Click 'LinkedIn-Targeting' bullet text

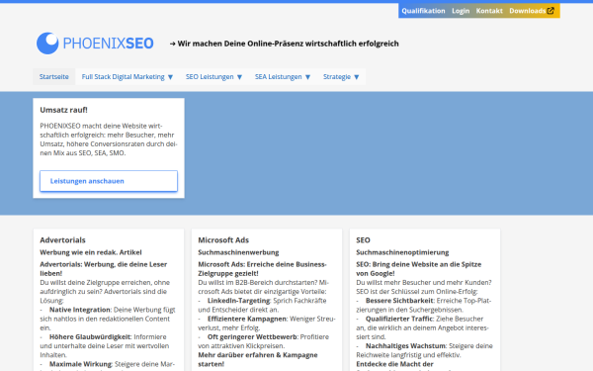coord(238,301)
